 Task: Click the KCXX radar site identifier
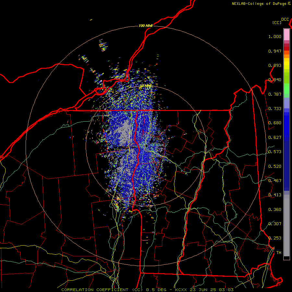181,290
